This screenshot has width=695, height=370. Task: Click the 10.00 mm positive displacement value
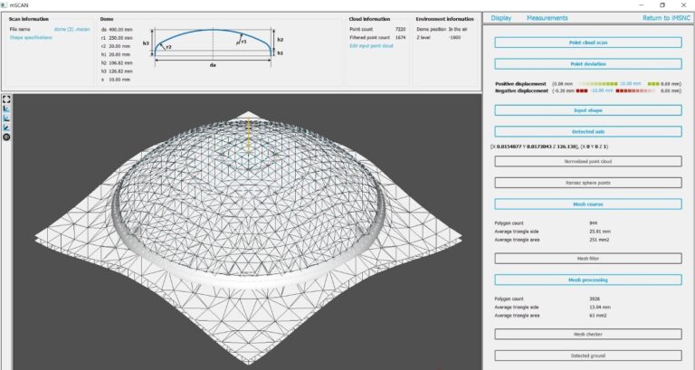click(630, 84)
